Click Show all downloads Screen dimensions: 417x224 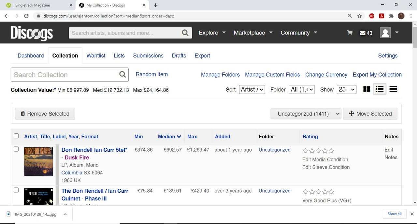[395, 214]
